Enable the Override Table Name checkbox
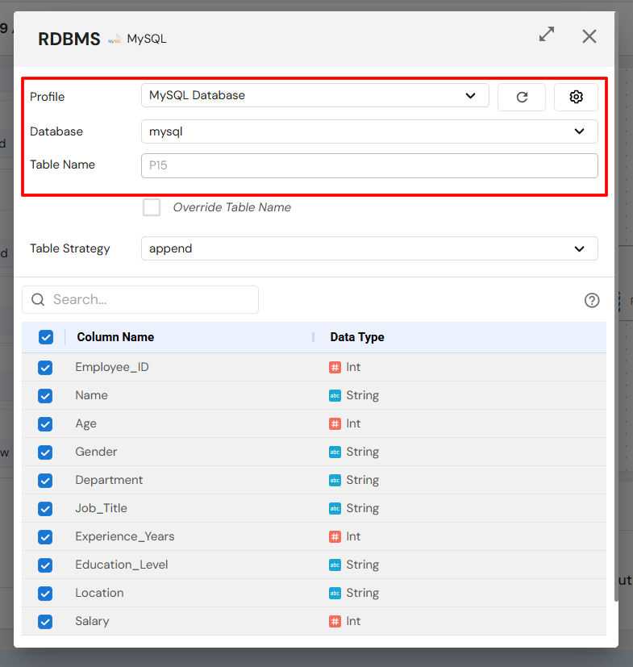 (152, 207)
